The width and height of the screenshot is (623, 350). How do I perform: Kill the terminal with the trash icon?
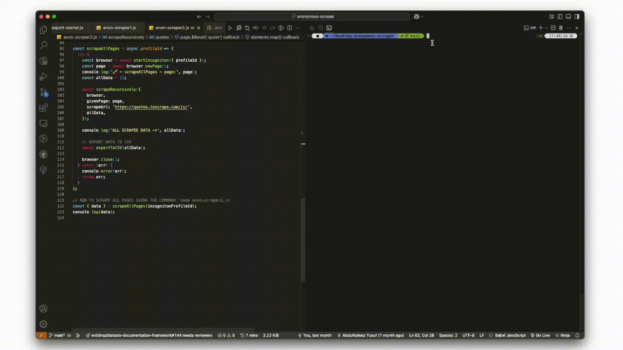pos(561,28)
